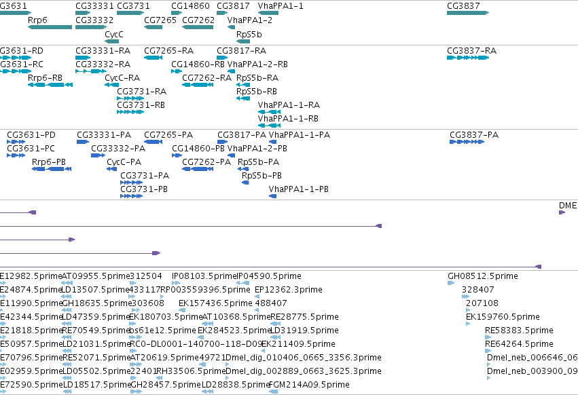
Task: Select the CG33331-PA protein label
Action: 104,135
